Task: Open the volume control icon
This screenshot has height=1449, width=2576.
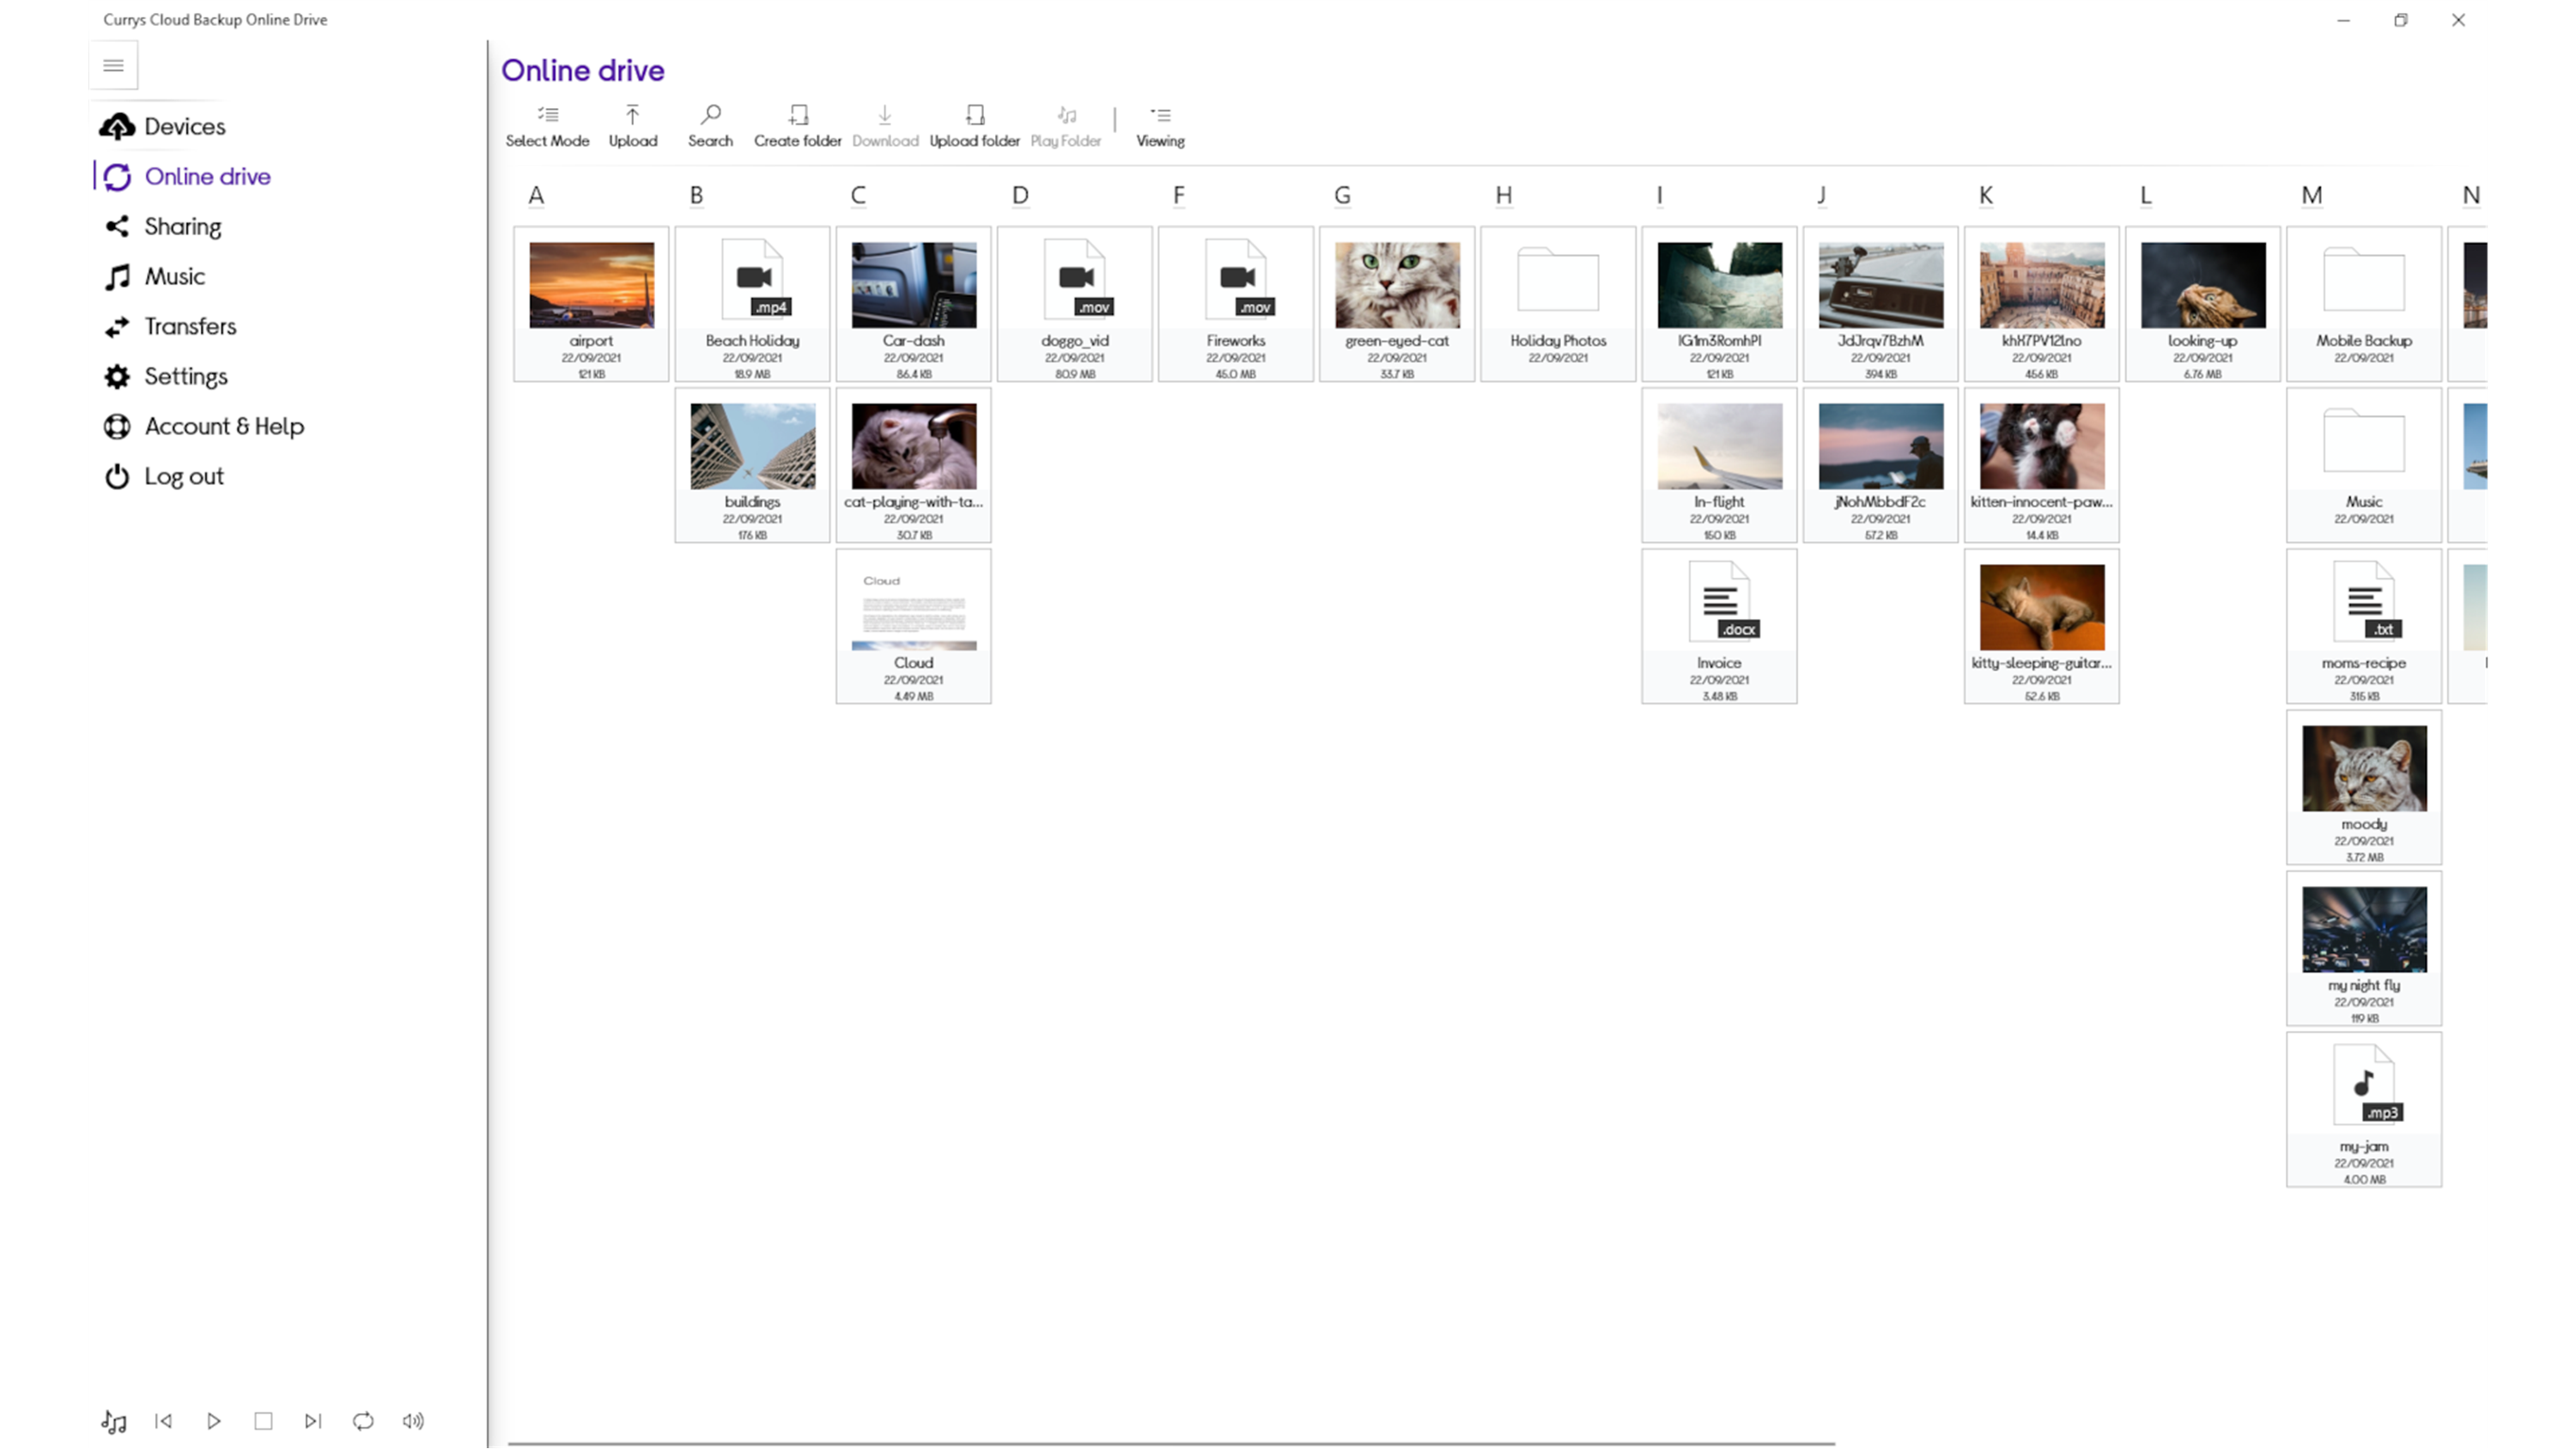Action: [x=413, y=1420]
